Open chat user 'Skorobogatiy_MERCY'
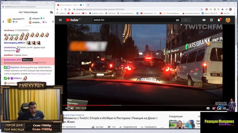This screenshot has height=133, width=238. (15, 43)
